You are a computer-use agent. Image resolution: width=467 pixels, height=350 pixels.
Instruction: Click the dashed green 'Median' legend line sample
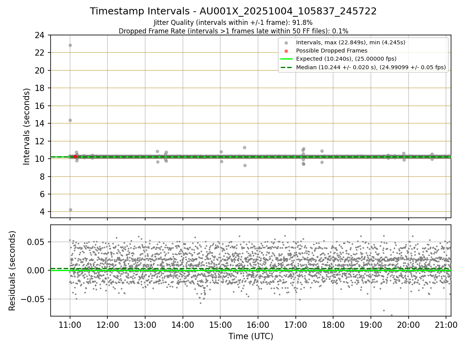point(286,67)
